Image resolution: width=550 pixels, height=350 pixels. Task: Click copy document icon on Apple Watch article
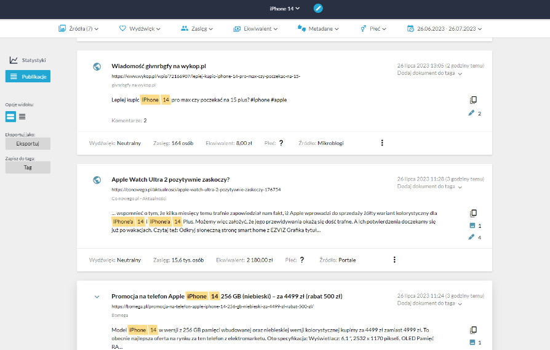tap(473, 213)
